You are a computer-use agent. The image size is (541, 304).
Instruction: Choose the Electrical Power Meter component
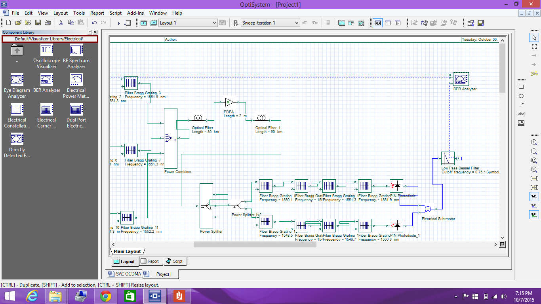tap(76, 86)
